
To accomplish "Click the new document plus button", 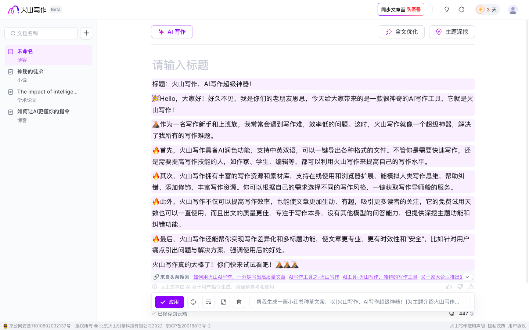I will click(86, 33).
